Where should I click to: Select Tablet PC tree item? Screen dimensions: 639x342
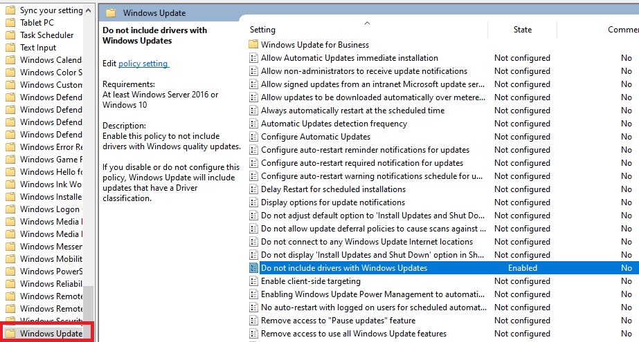[x=37, y=23]
